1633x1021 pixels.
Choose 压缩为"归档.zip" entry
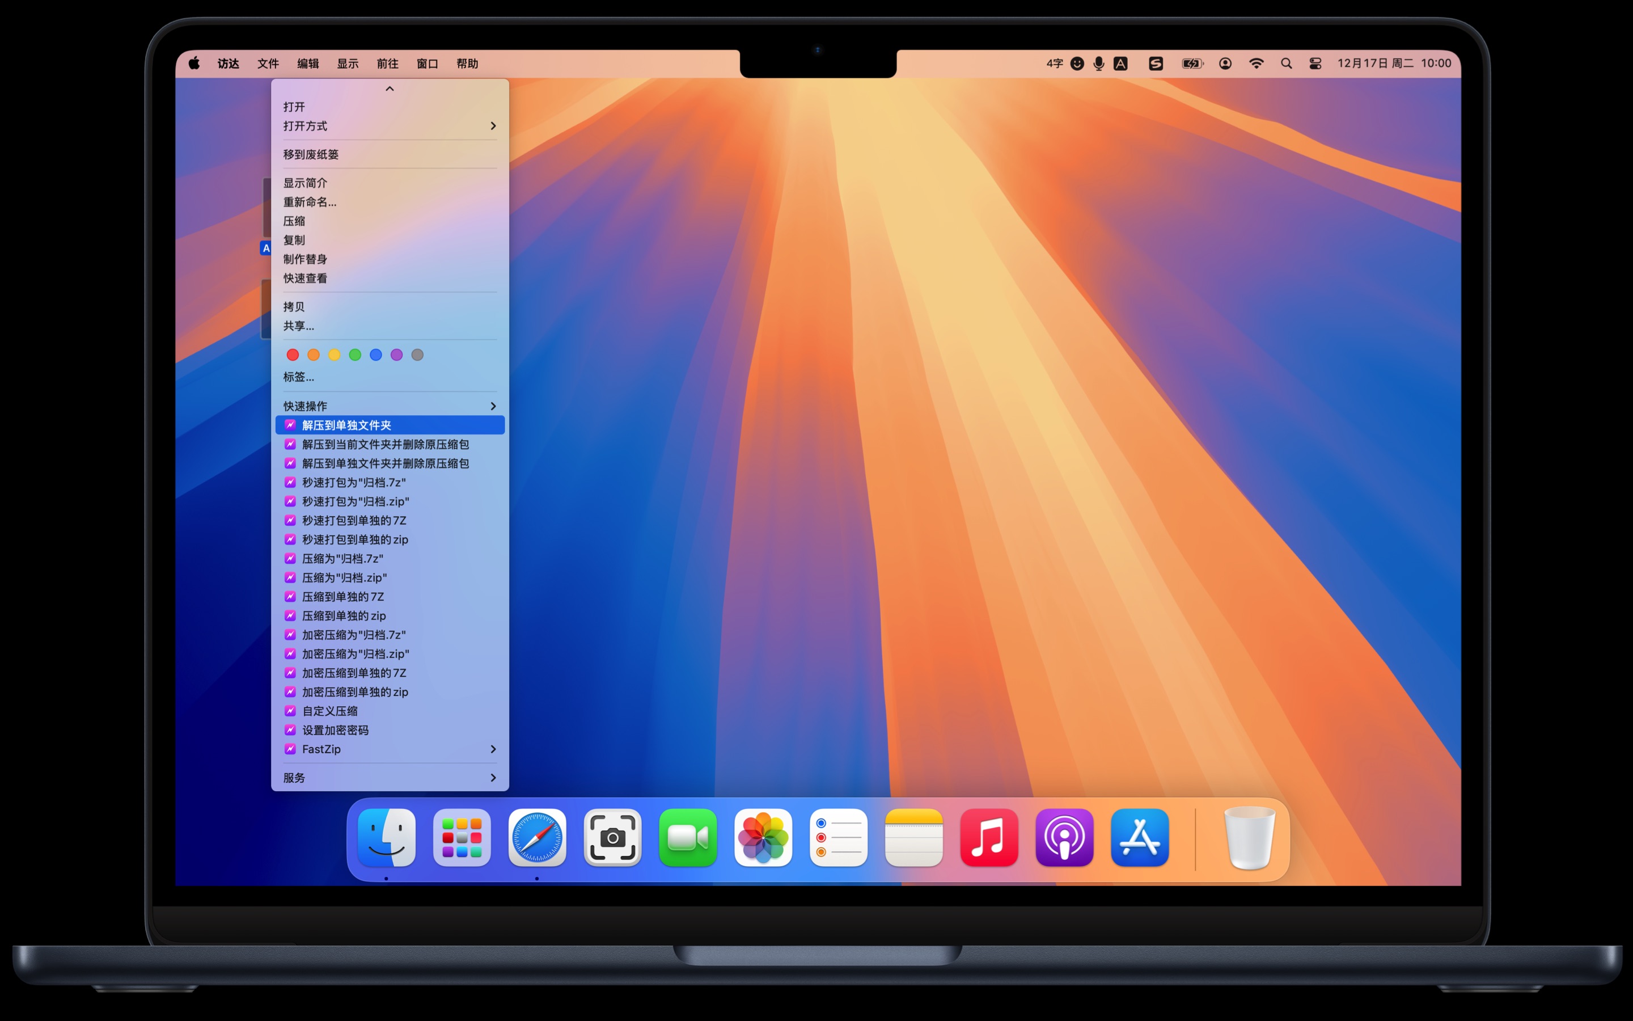[390, 577]
